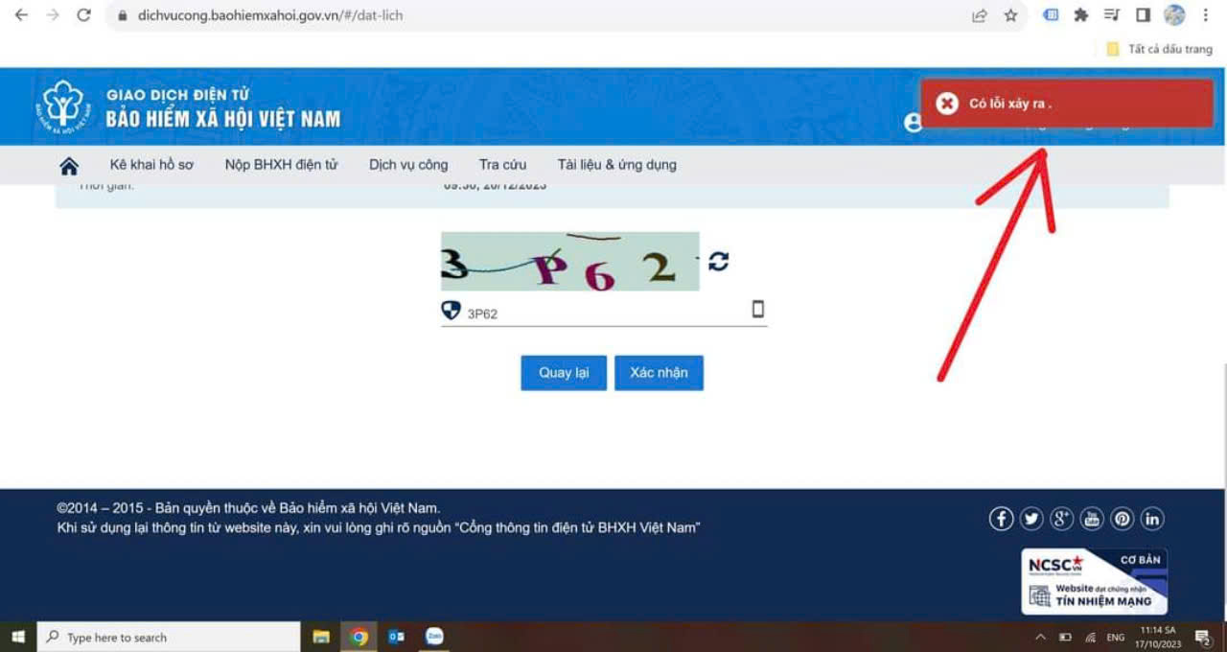Image resolution: width=1227 pixels, height=652 pixels.
Task: Open the Twitter social link in footer
Action: [x=1031, y=519]
